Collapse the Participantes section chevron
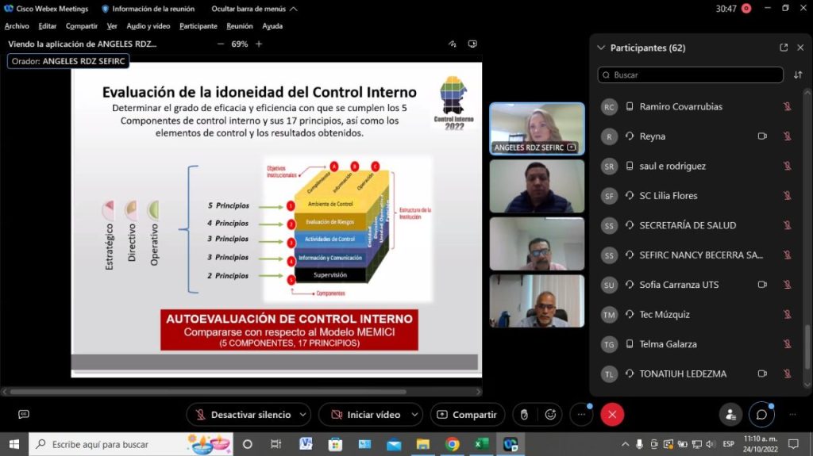The width and height of the screenshot is (813, 456). [601, 48]
